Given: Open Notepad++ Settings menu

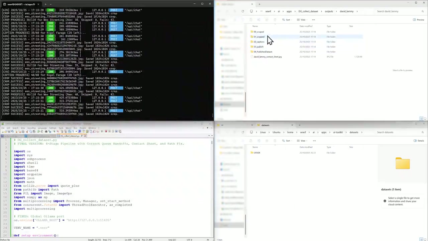Looking at the screenshot, I should (x=52, y=128).
